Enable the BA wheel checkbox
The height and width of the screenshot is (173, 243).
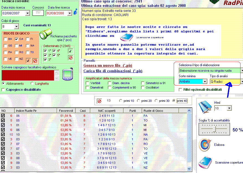[x=6, y=39]
